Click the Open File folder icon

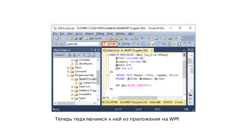[71, 38]
